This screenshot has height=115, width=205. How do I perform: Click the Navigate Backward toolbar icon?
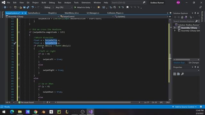point(5,7)
